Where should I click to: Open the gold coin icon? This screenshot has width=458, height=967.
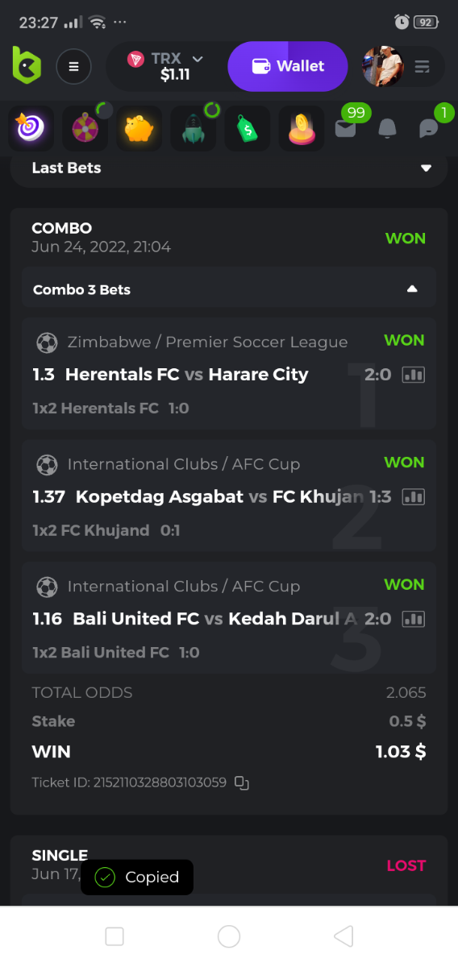[x=302, y=128]
